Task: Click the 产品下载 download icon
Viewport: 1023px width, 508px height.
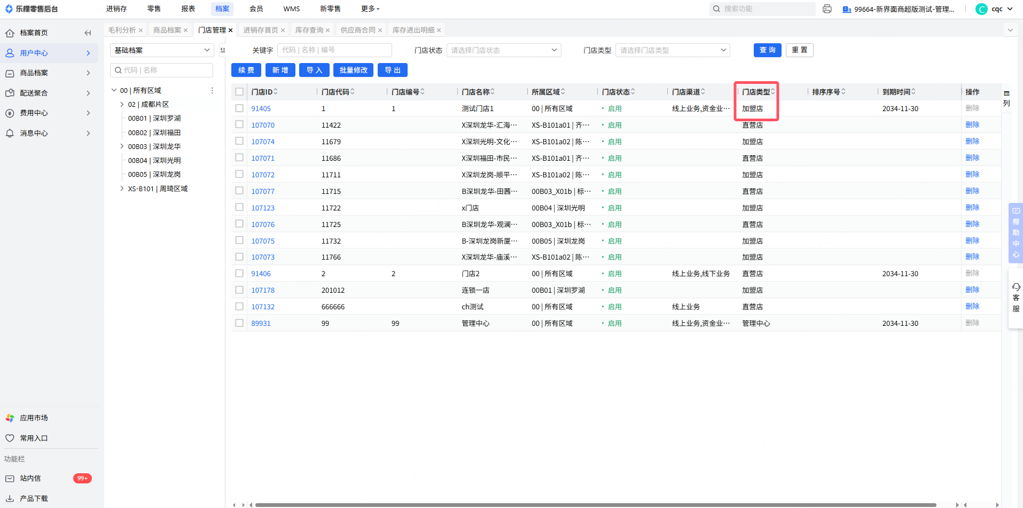Action: click(10, 498)
